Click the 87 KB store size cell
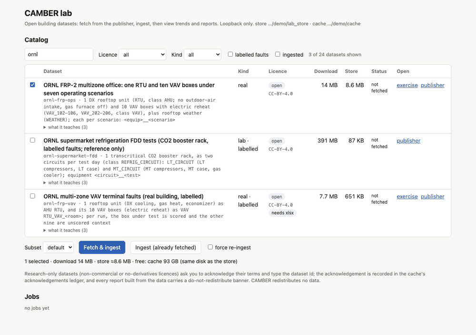Image resolution: width=476 pixels, height=335 pixels. point(356,141)
